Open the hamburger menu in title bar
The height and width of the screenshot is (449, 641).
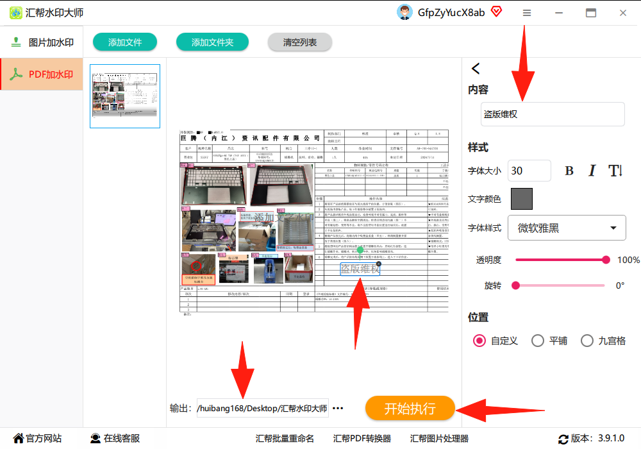527,13
